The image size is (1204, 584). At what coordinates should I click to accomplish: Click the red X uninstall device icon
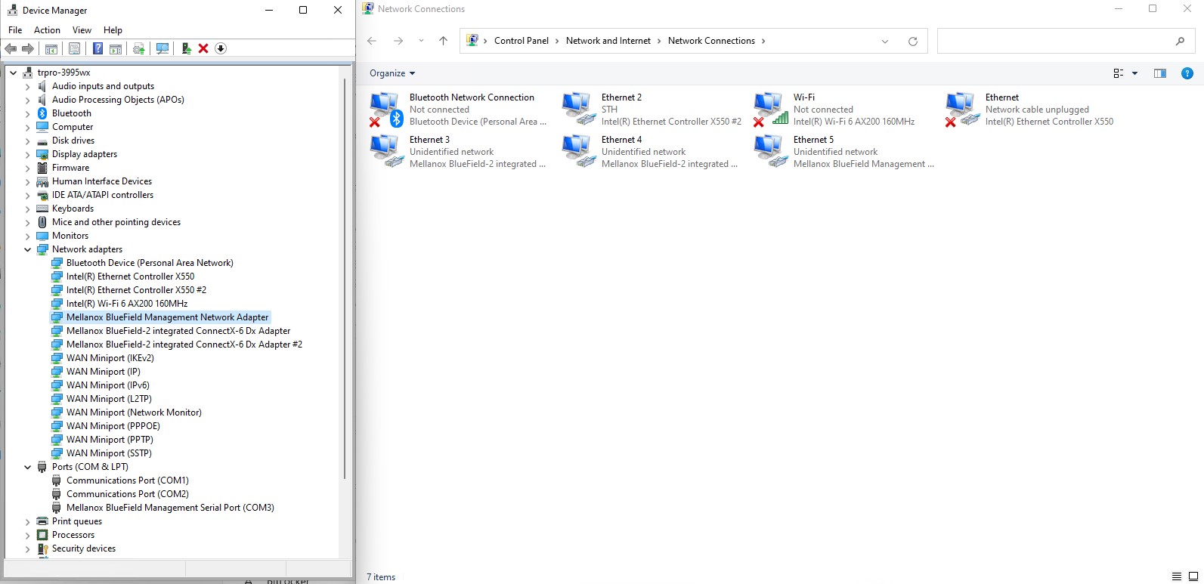[203, 48]
